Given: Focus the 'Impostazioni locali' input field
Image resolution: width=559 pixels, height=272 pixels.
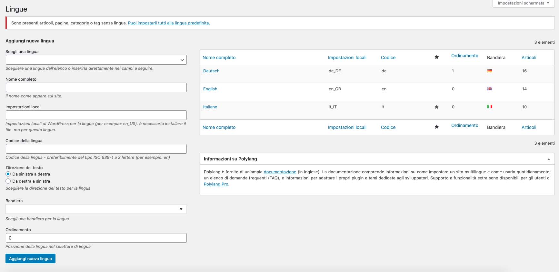Looking at the screenshot, I should pyautogui.click(x=96, y=115).
